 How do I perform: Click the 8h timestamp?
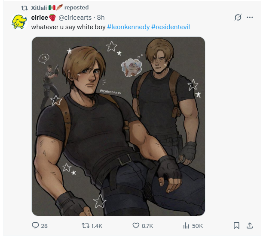101,18
